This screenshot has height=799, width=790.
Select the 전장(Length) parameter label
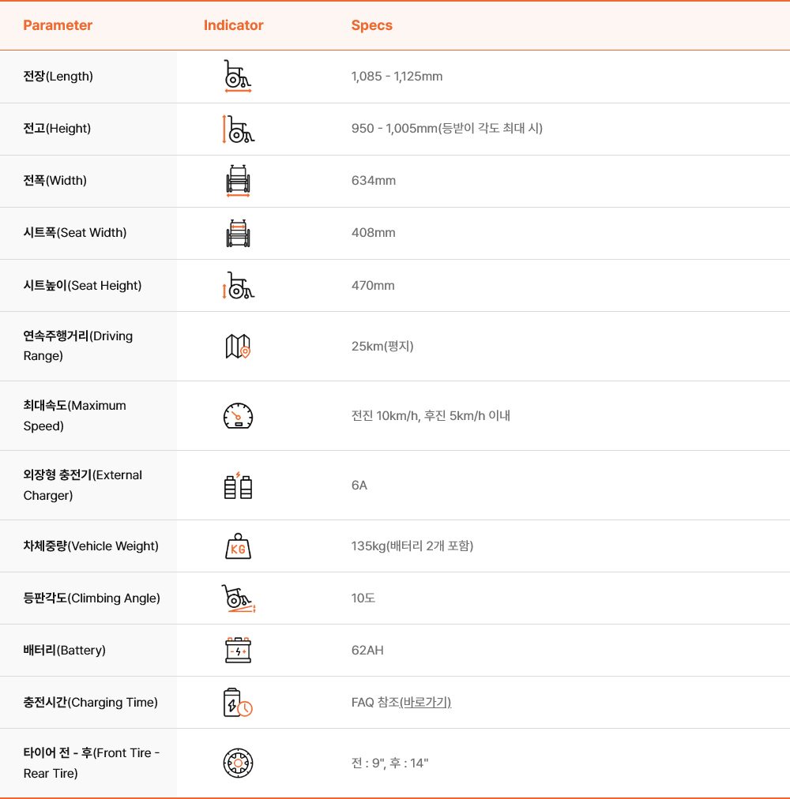[58, 77]
